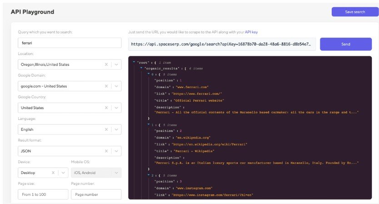Click the Page number input field

click(x=96, y=194)
